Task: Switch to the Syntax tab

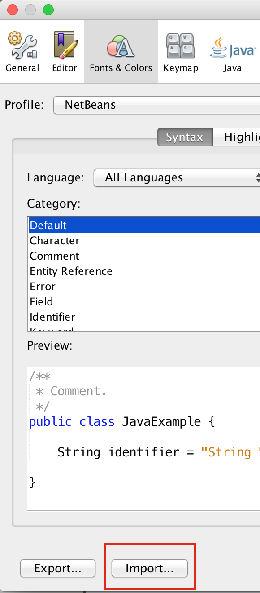Action: [x=185, y=137]
